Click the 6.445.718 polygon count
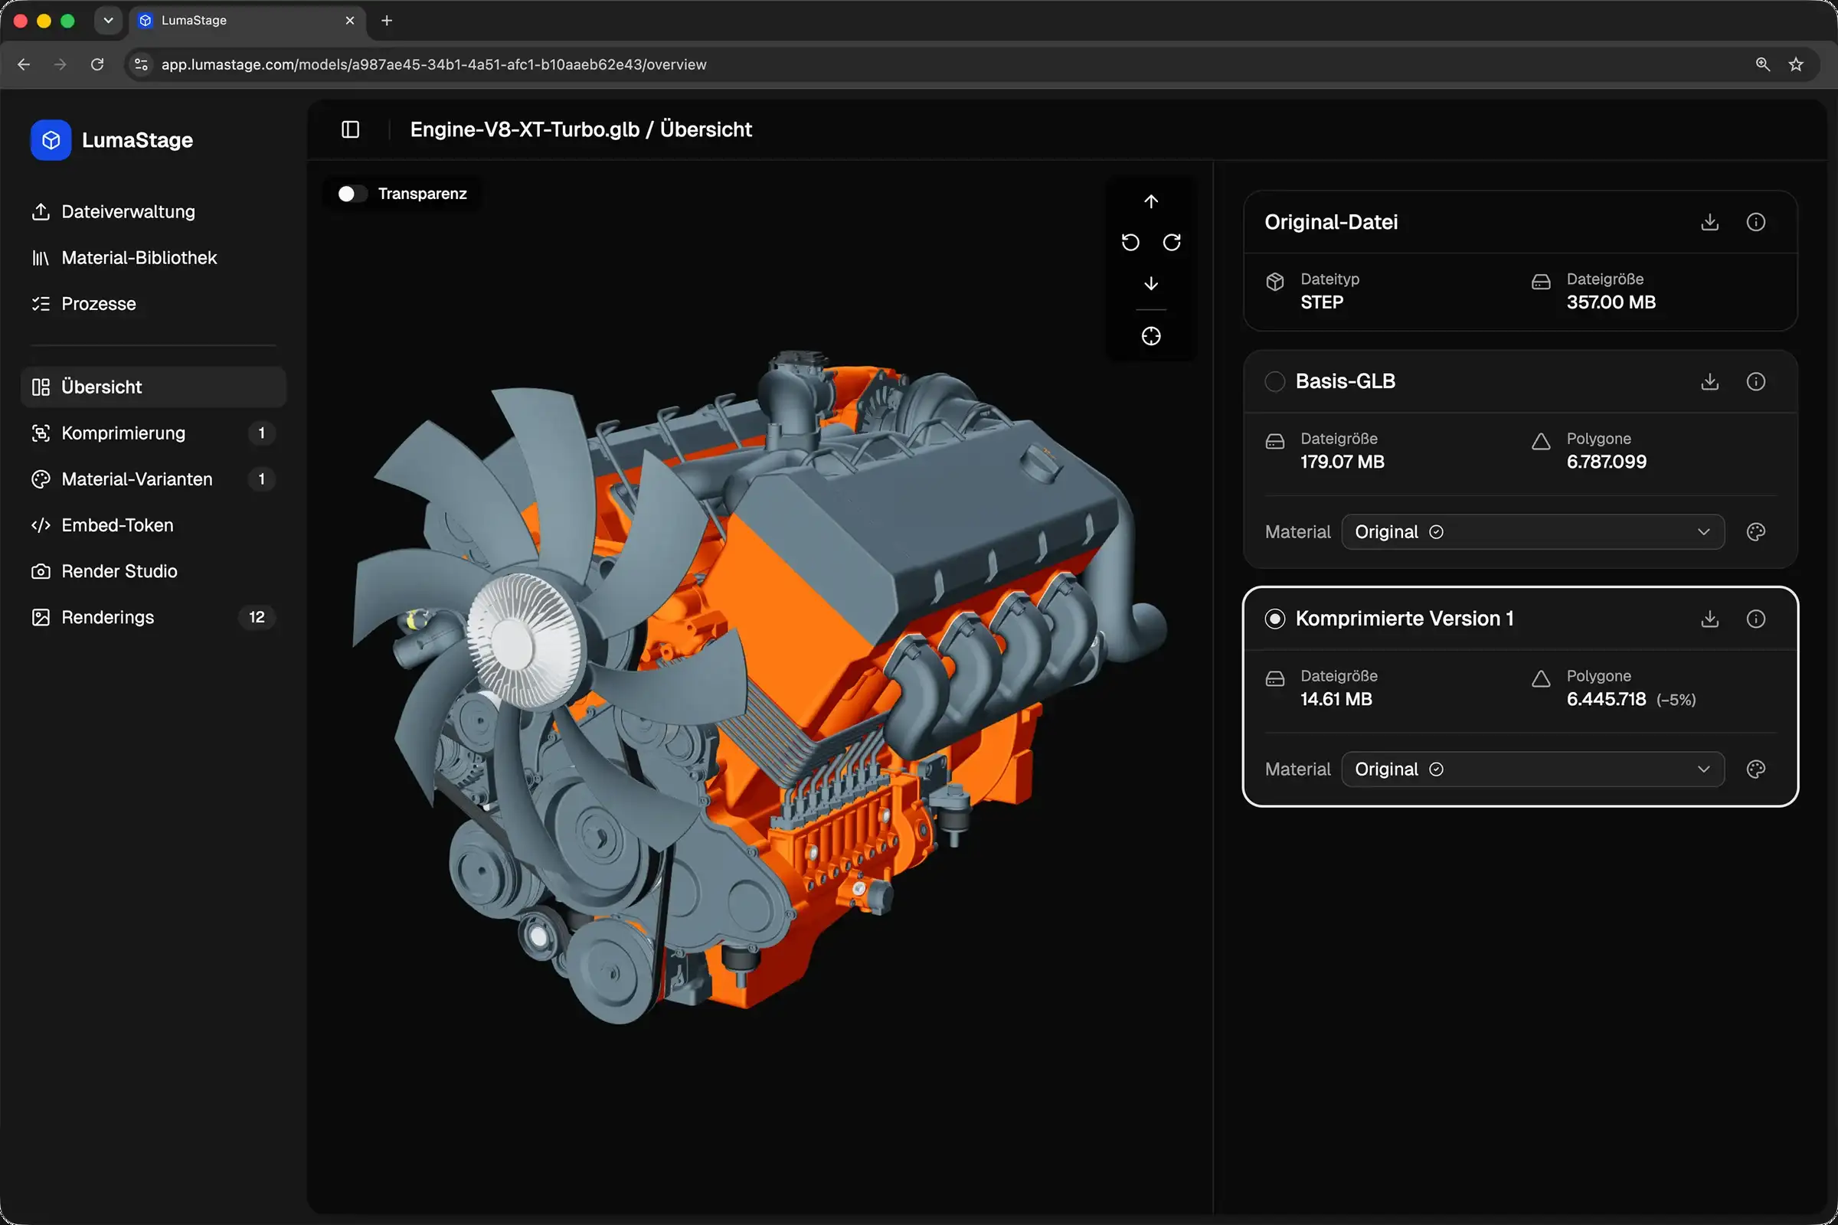 1606,699
